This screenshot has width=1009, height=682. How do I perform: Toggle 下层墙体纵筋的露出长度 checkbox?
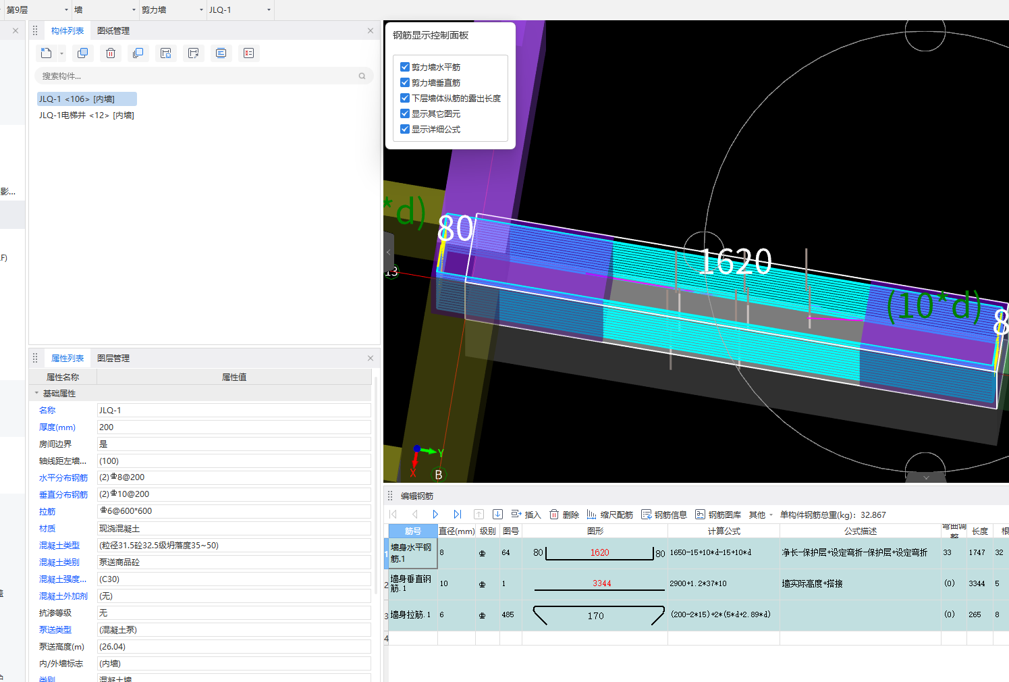click(405, 98)
